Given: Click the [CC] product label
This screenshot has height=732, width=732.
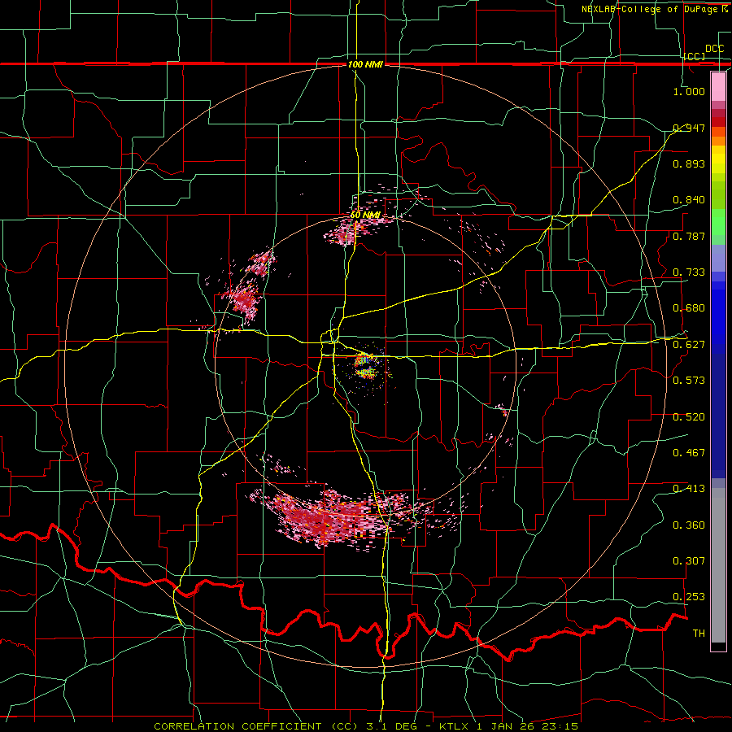Looking at the screenshot, I should coord(695,56).
